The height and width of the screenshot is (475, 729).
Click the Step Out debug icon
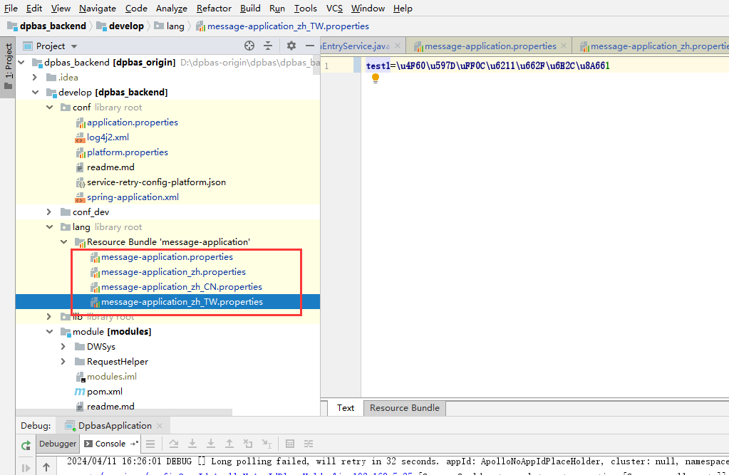pos(229,444)
